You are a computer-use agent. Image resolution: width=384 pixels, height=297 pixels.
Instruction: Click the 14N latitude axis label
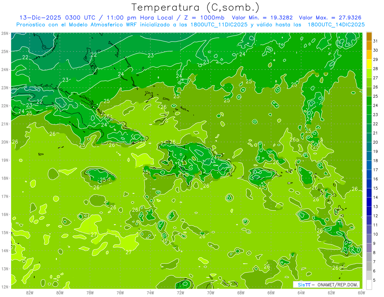click(5, 251)
